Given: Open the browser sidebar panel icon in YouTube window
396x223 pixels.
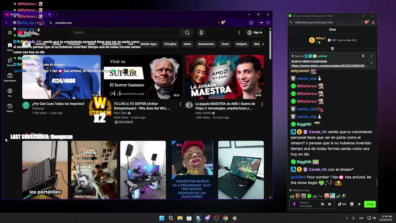Looking at the screenshot, I should tap(251, 23).
